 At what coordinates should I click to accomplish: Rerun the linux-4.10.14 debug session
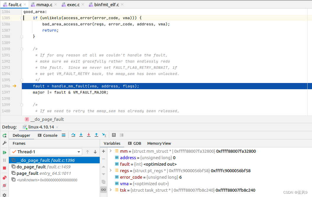click(x=4, y=136)
